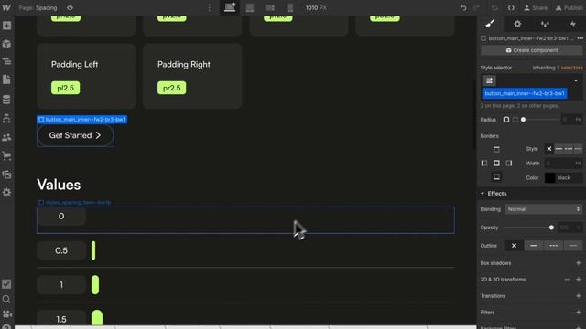Open the Blending Normal dropdown
This screenshot has width=586, height=329.
coord(543,209)
